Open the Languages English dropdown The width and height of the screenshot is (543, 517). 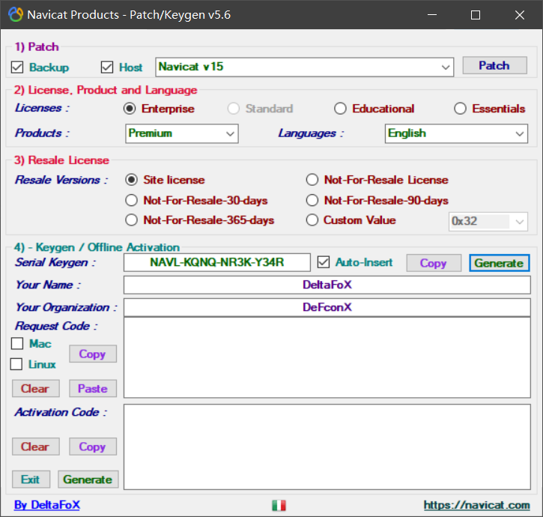(x=520, y=133)
